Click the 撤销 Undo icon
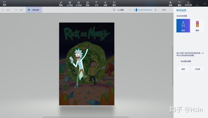 pos(179,3)
